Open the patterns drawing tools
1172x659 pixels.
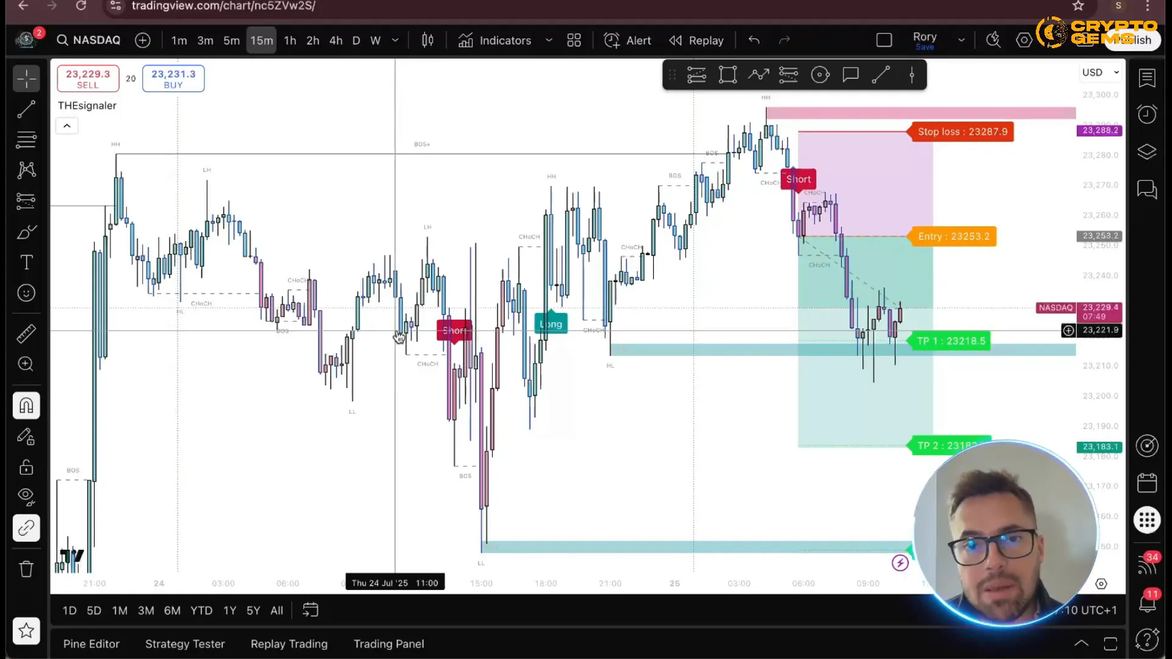(26, 170)
